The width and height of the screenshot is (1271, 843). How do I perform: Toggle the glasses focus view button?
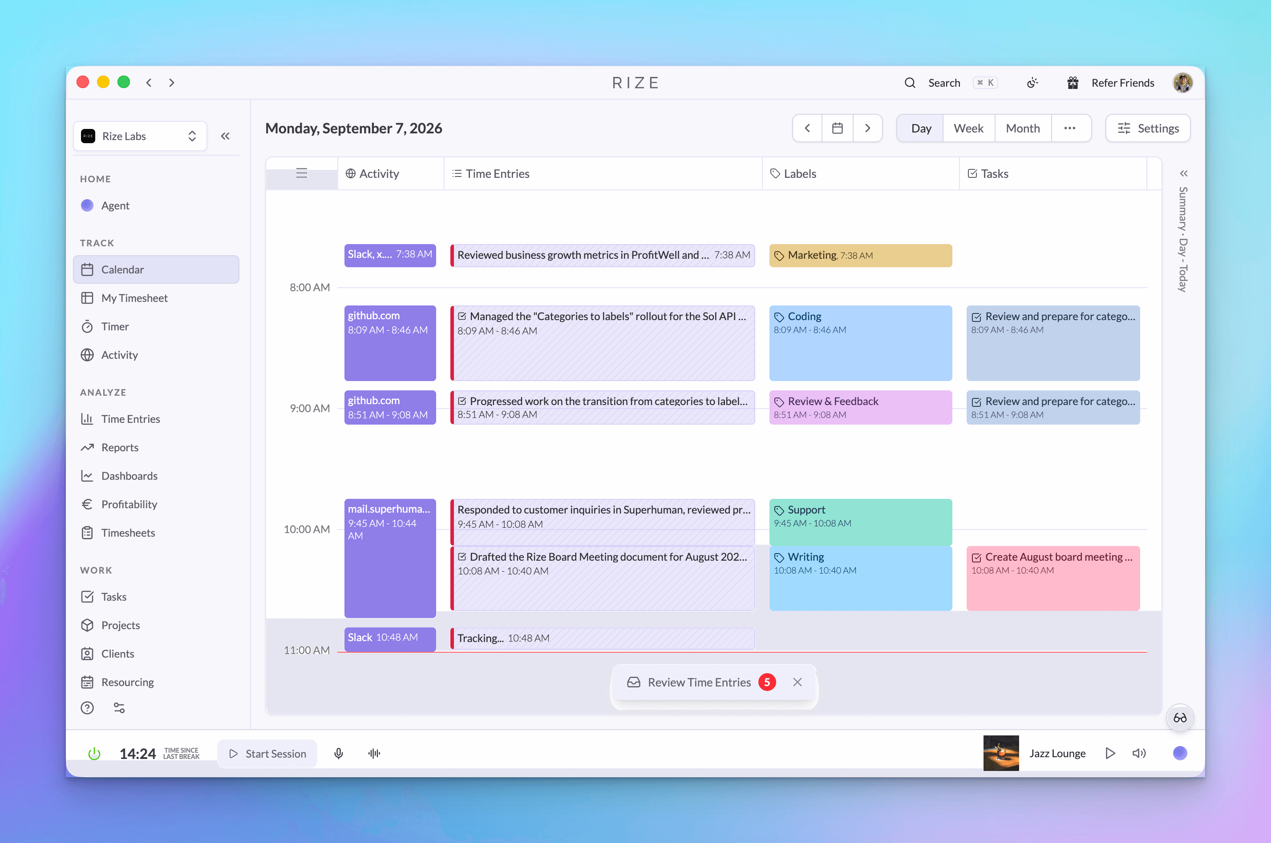coord(1180,718)
